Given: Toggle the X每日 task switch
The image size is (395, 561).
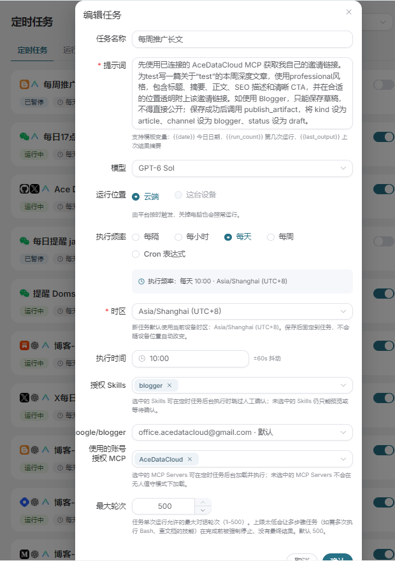Looking at the screenshot, I should 384,398.
